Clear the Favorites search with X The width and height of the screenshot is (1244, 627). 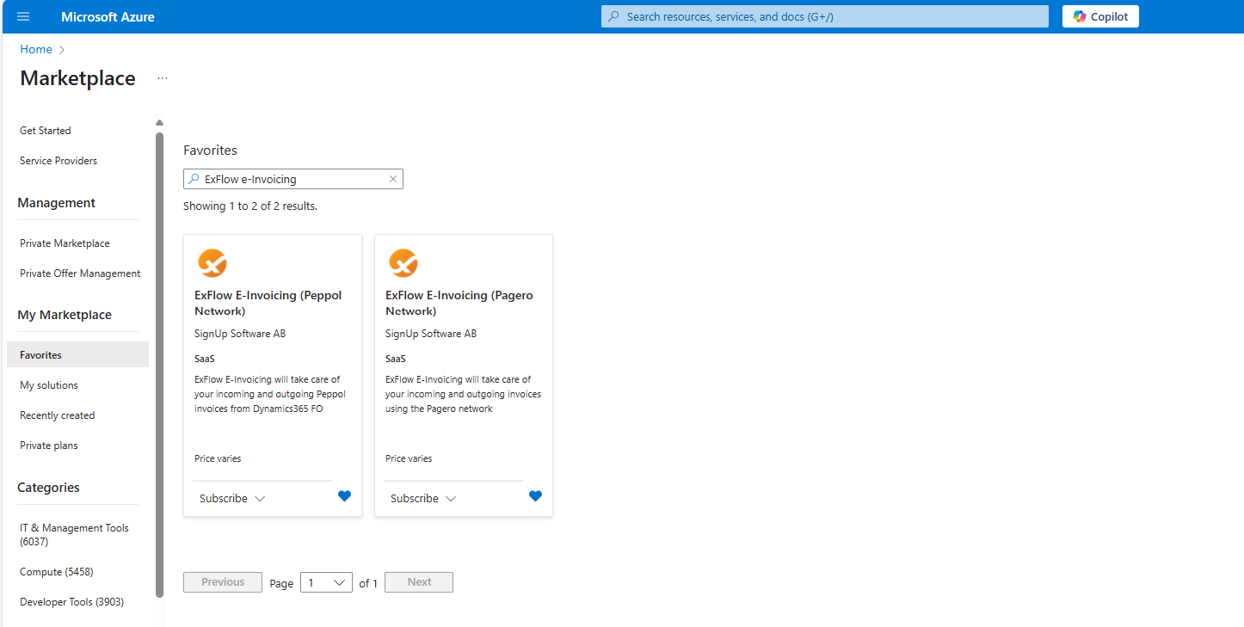(393, 179)
